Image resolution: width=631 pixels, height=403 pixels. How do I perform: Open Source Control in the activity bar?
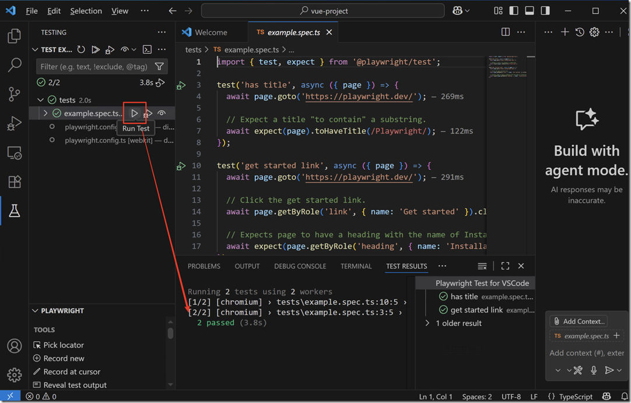tap(15, 94)
